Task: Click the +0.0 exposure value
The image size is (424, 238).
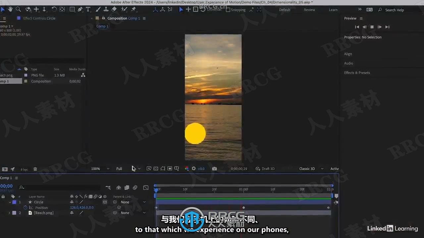Action: (201, 169)
